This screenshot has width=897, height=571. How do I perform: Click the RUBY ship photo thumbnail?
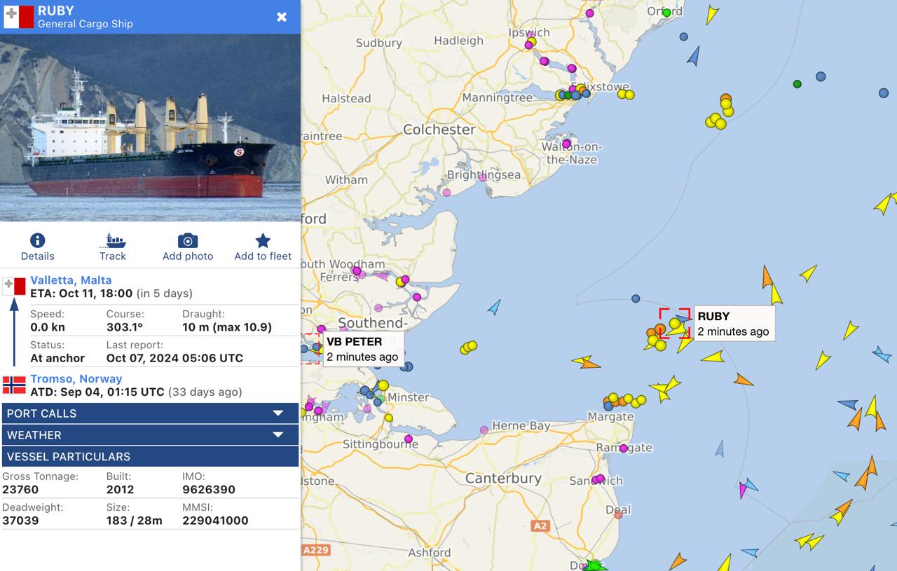[x=150, y=128]
